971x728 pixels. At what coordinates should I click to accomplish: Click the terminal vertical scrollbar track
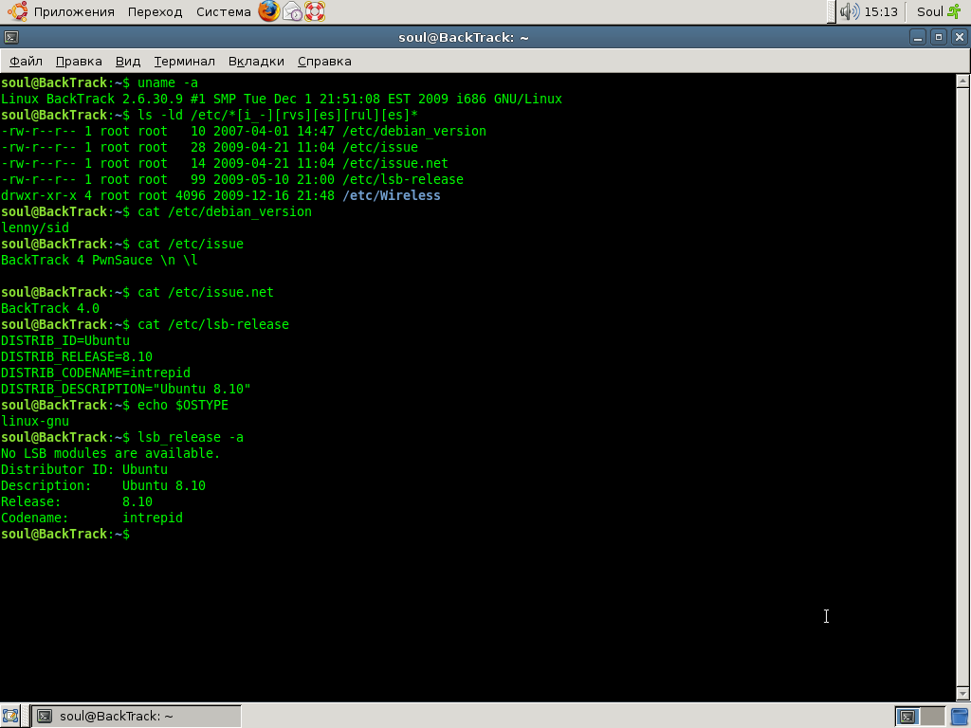coord(962,387)
